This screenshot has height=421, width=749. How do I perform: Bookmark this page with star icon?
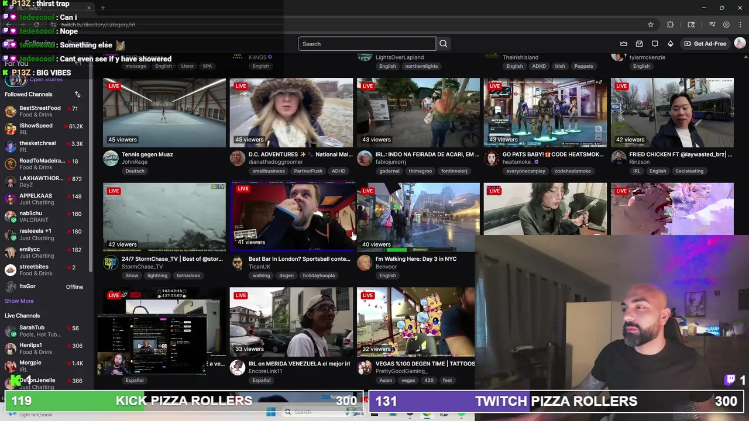pyautogui.click(x=650, y=25)
